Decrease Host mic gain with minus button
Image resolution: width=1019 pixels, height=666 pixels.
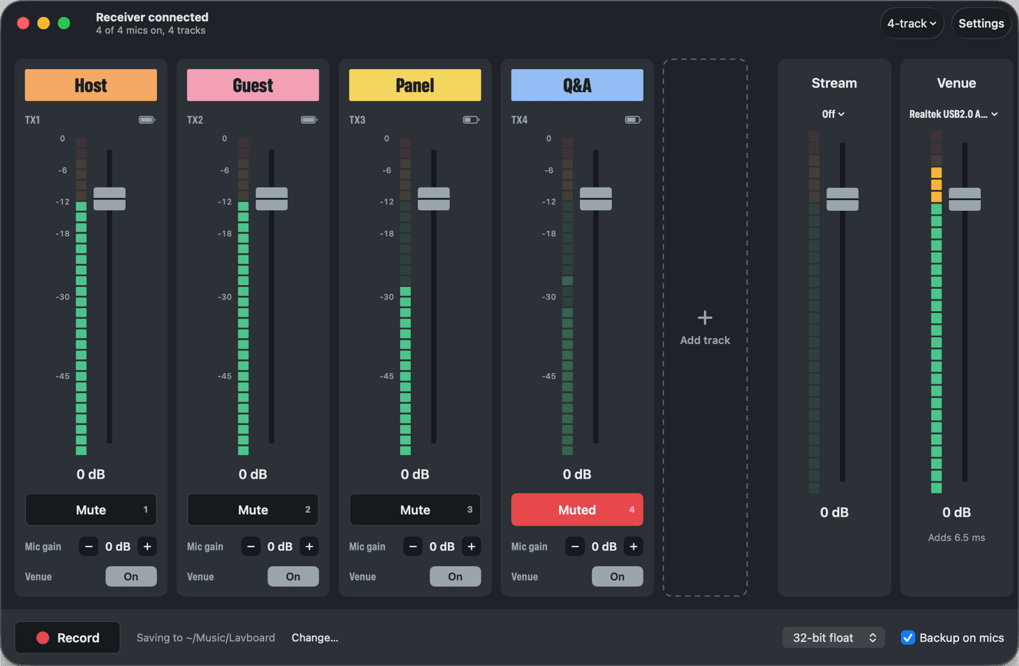(88, 547)
